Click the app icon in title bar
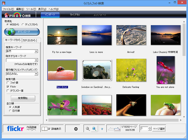 point(4,3)
